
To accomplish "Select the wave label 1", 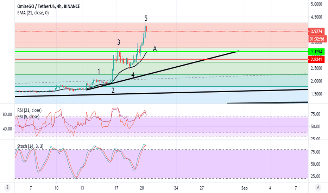I will 99,72.
